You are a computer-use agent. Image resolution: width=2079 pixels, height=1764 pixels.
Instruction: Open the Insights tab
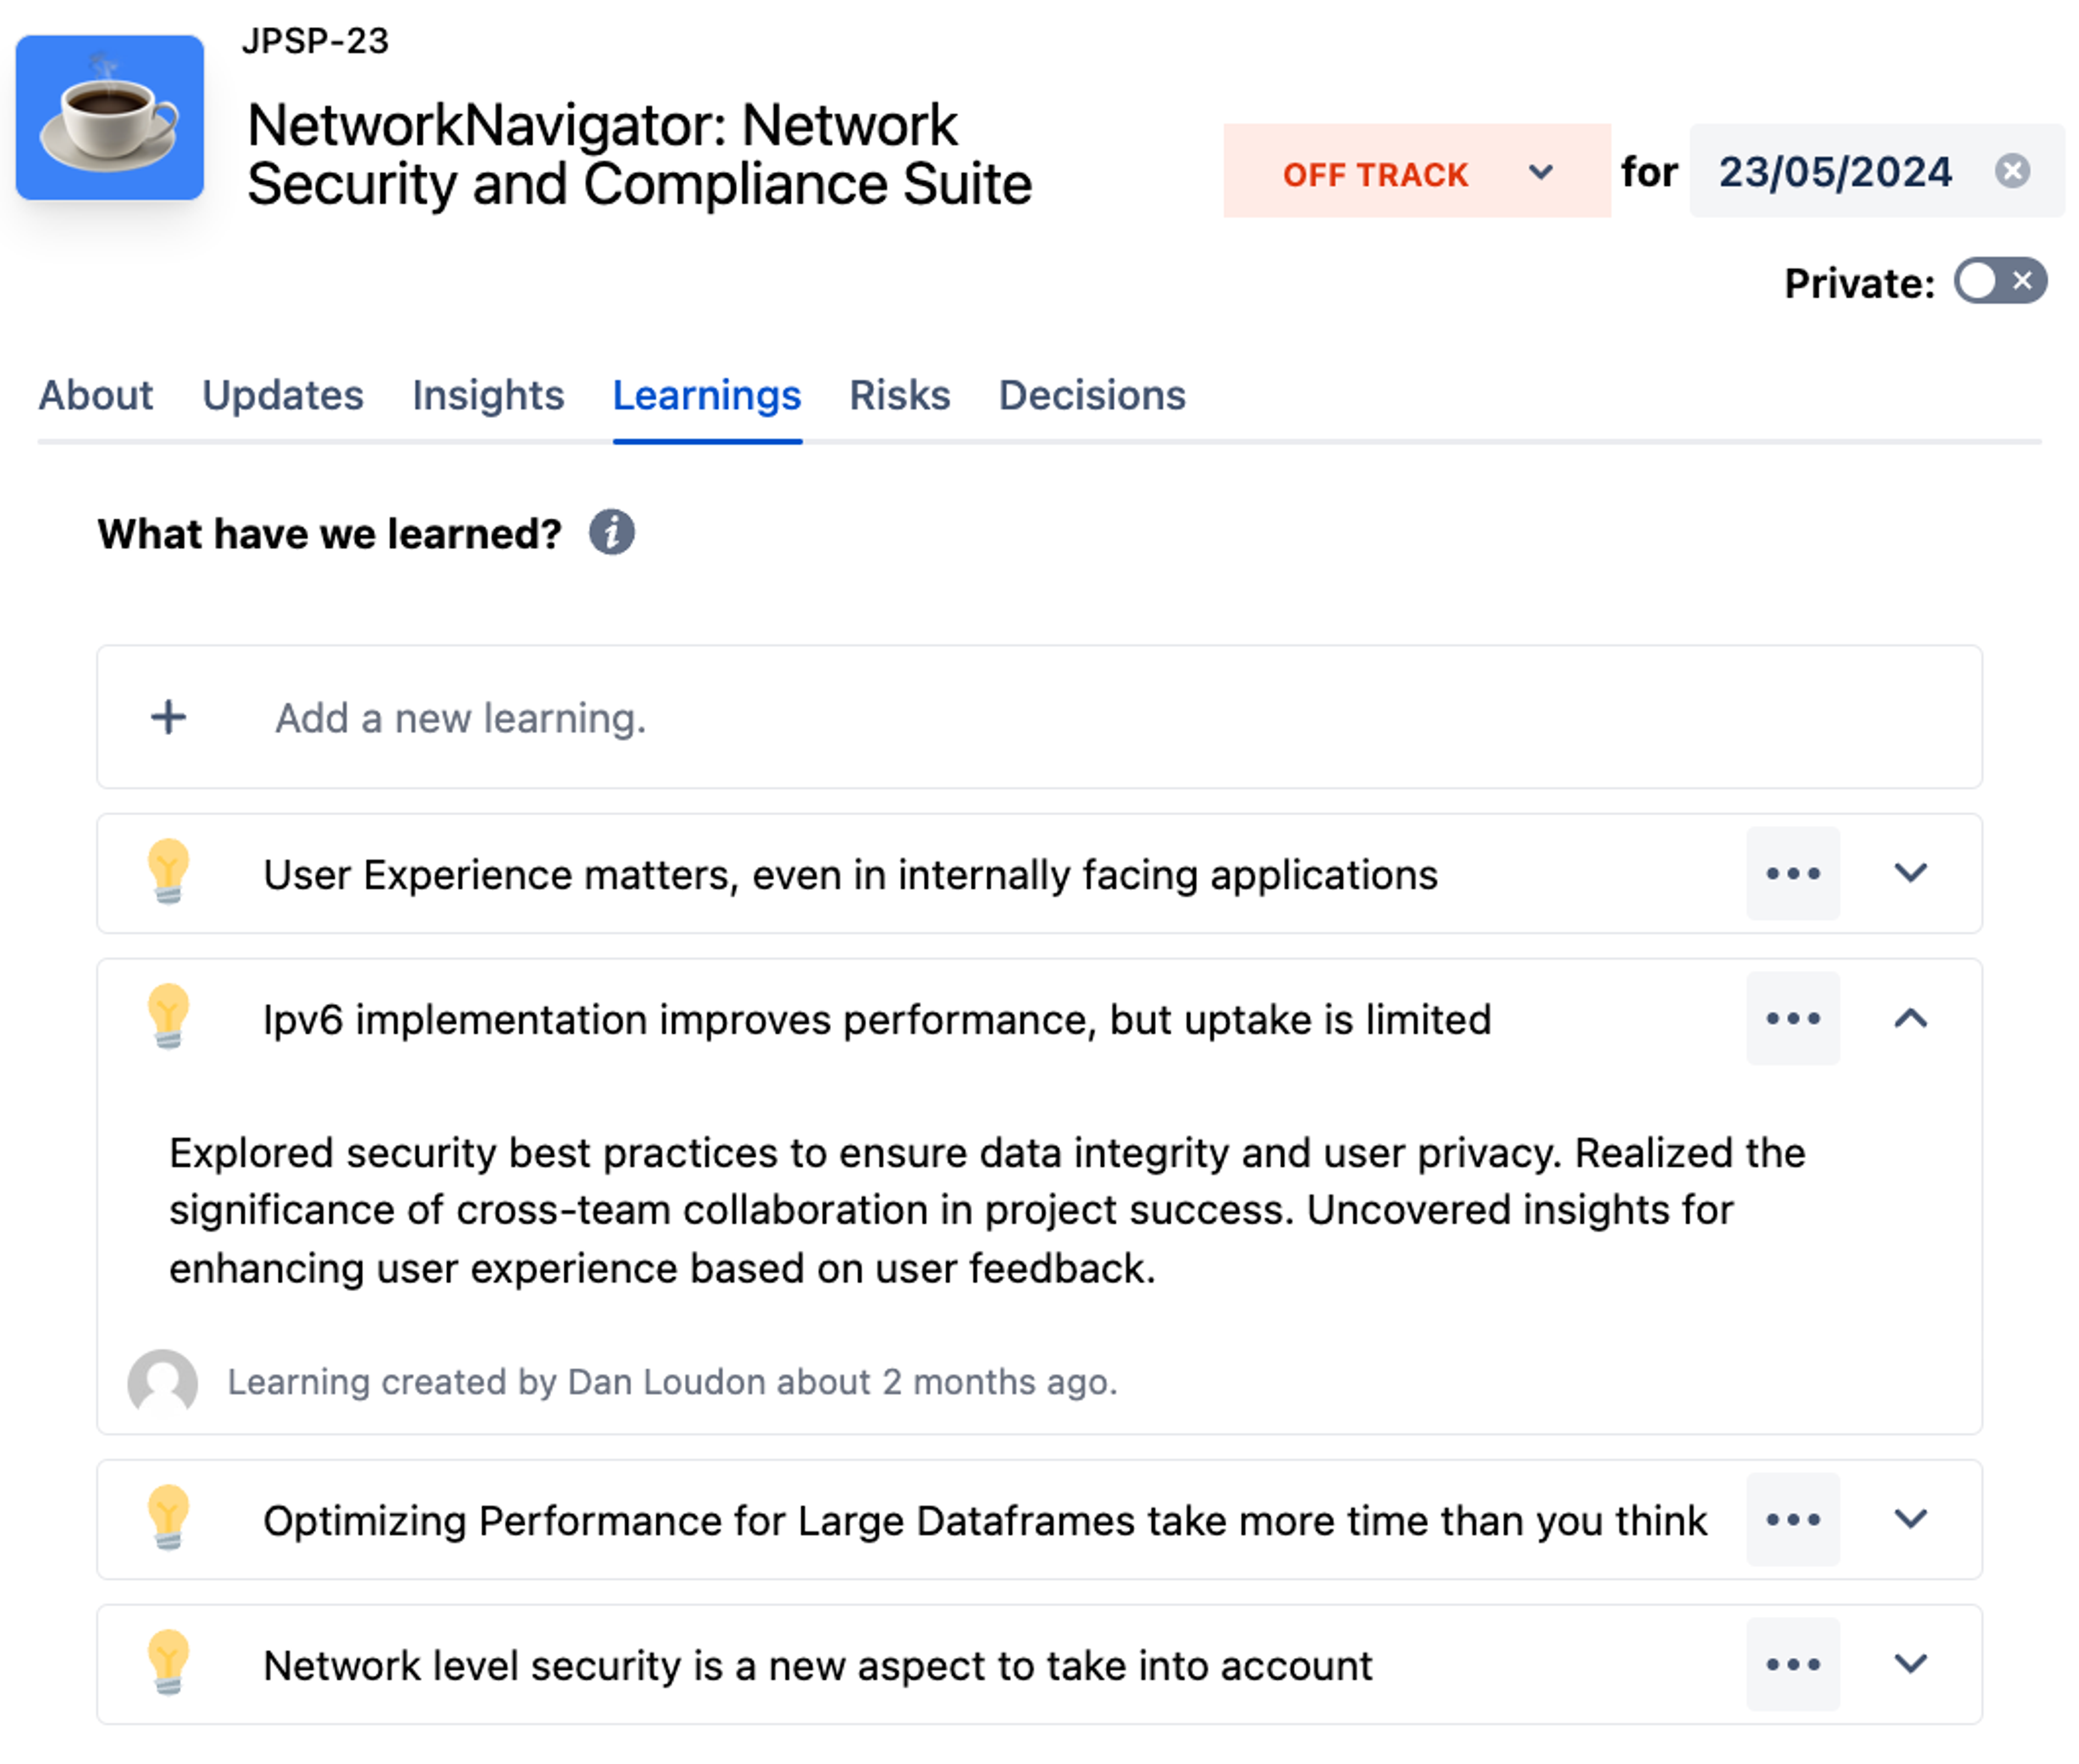[488, 395]
